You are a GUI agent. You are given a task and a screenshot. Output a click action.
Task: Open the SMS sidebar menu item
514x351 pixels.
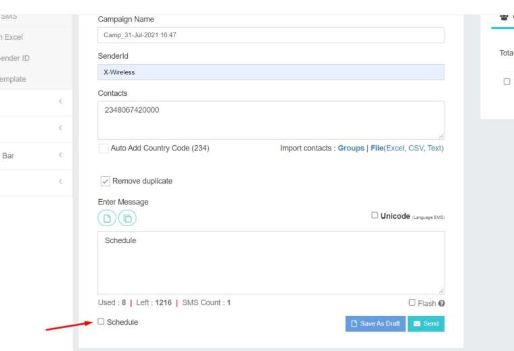point(9,17)
